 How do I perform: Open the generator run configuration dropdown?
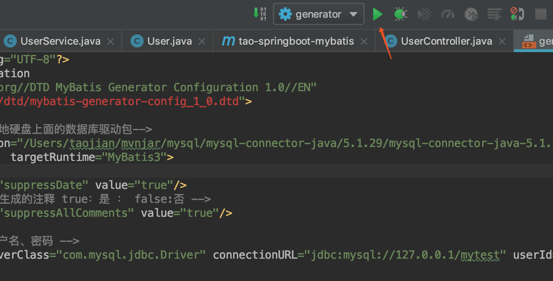point(318,14)
